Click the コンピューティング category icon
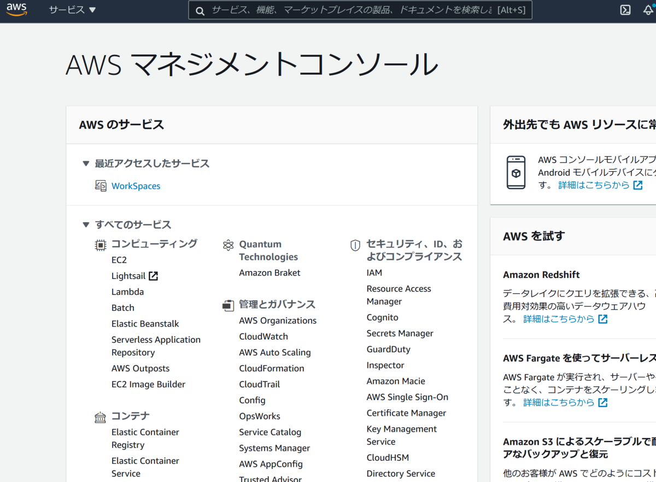This screenshot has width=656, height=482. (x=101, y=245)
